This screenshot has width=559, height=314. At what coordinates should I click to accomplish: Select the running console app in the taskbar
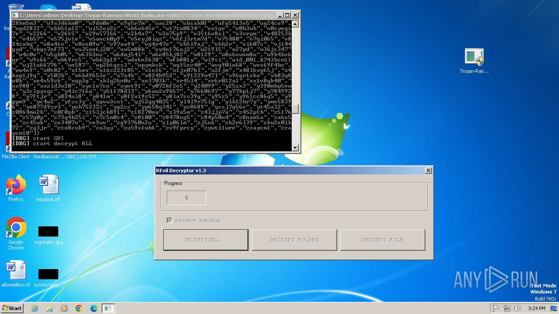pyautogui.click(x=108, y=308)
